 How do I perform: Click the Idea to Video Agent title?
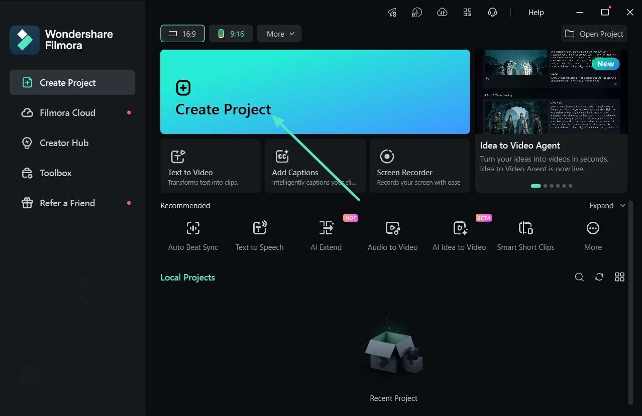(520, 146)
